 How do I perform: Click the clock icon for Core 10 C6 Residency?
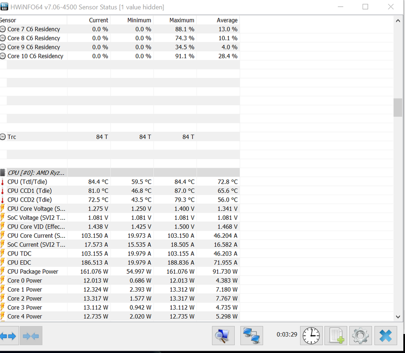pos(3,56)
